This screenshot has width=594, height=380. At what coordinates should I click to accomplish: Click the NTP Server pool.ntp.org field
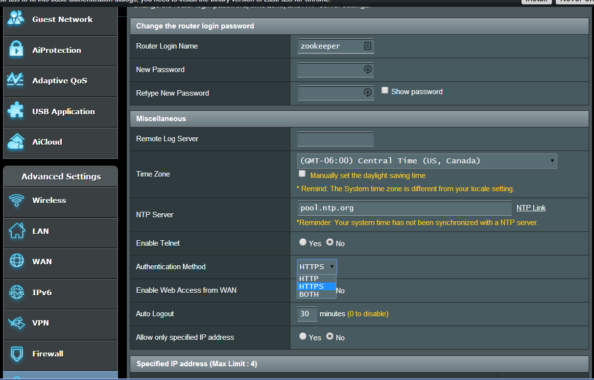[404, 208]
